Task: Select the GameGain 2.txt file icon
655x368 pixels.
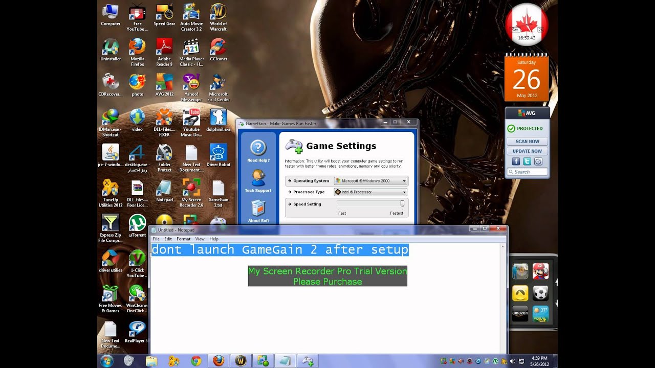Action: [219, 193]
